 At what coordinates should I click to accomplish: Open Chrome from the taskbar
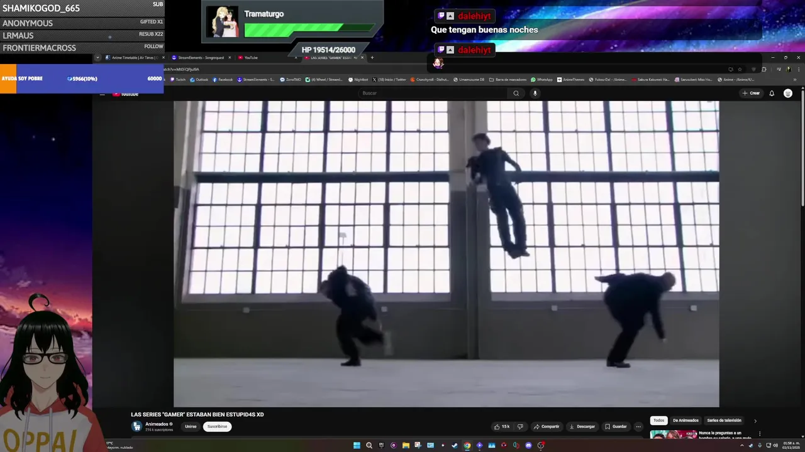tap(467, 445)
